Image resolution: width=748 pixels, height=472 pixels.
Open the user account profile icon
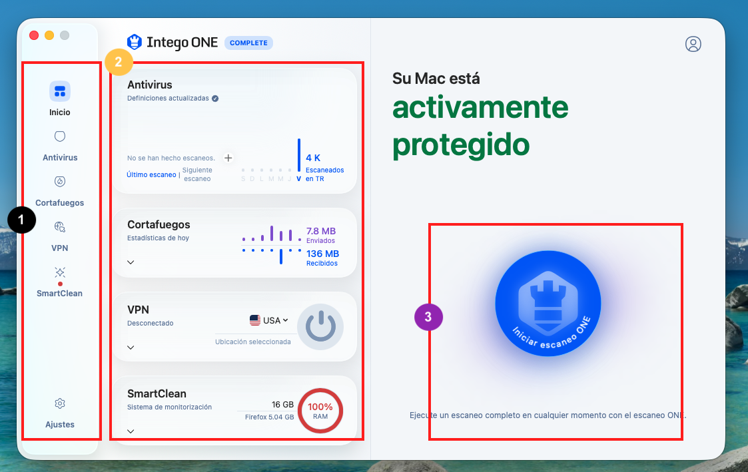point(693,44)
